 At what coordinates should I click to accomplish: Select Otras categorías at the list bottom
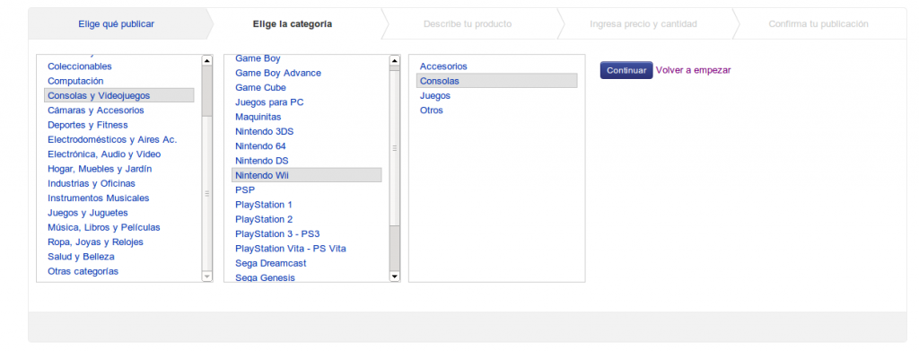tap(83, 271)
